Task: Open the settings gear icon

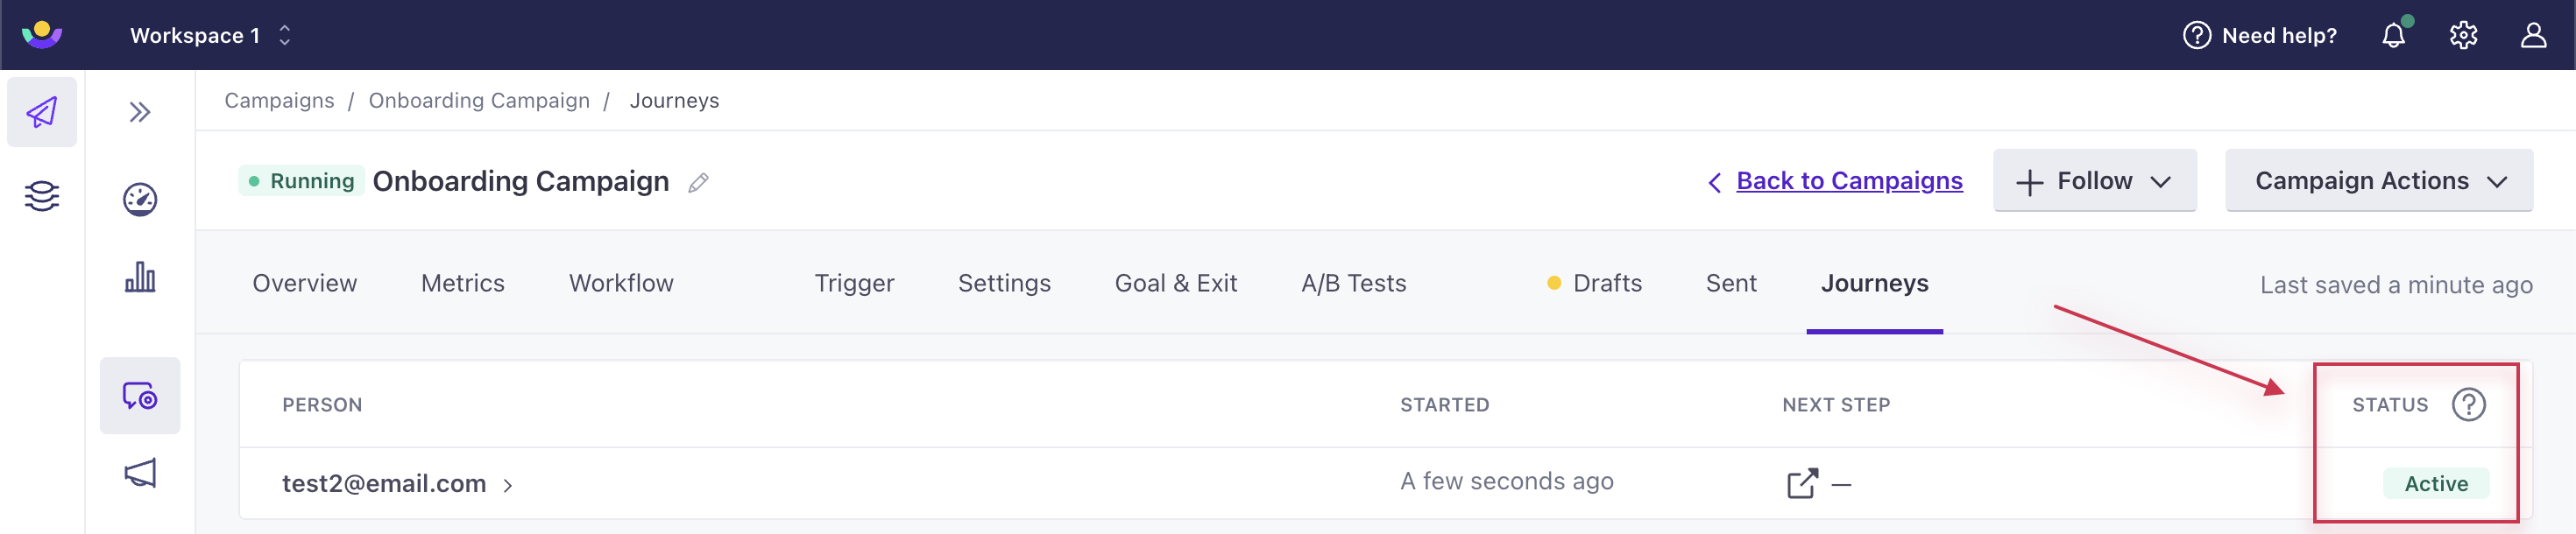Action: [2463, 36]
